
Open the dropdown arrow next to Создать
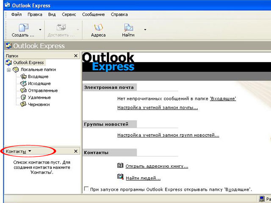pos(40,30)
